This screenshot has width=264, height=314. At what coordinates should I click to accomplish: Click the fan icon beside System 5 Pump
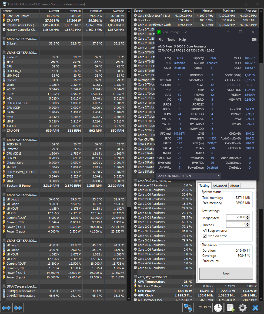(x=4, y=186)
